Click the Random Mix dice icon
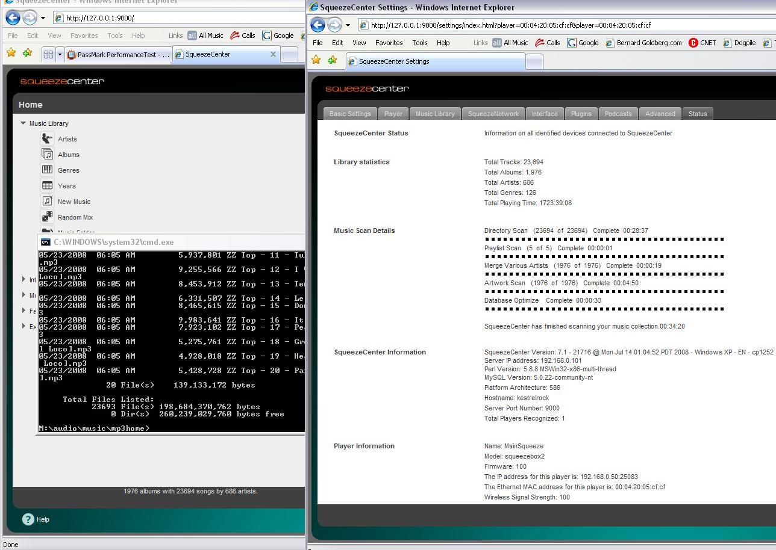The height and width of the screenshot is (550, 776). coord(47,217)
